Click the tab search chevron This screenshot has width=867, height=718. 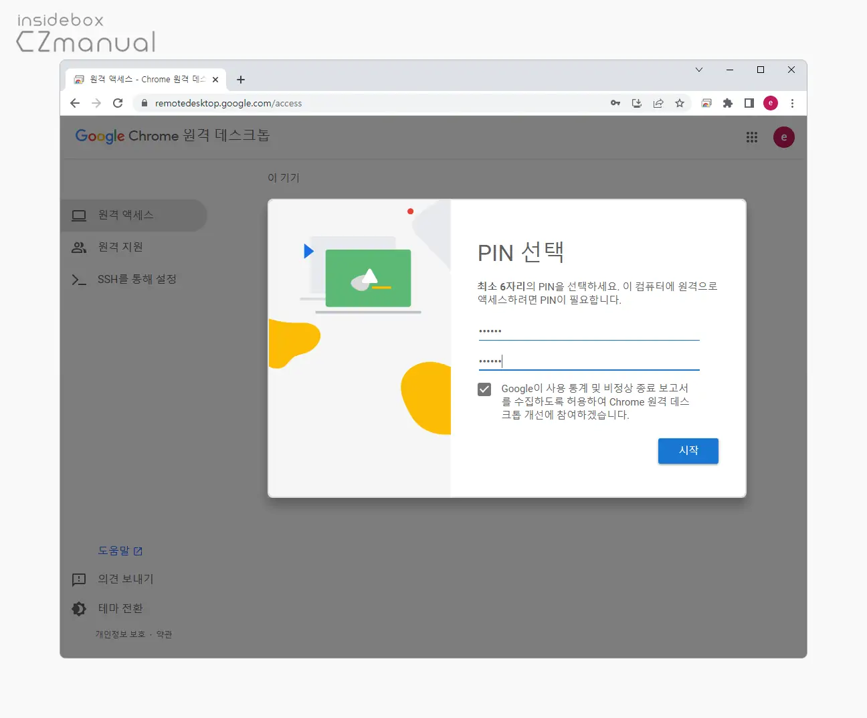(699, 70)
